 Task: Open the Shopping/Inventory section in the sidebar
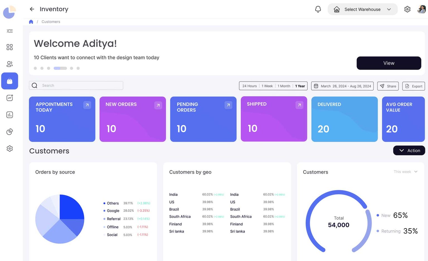9,81
